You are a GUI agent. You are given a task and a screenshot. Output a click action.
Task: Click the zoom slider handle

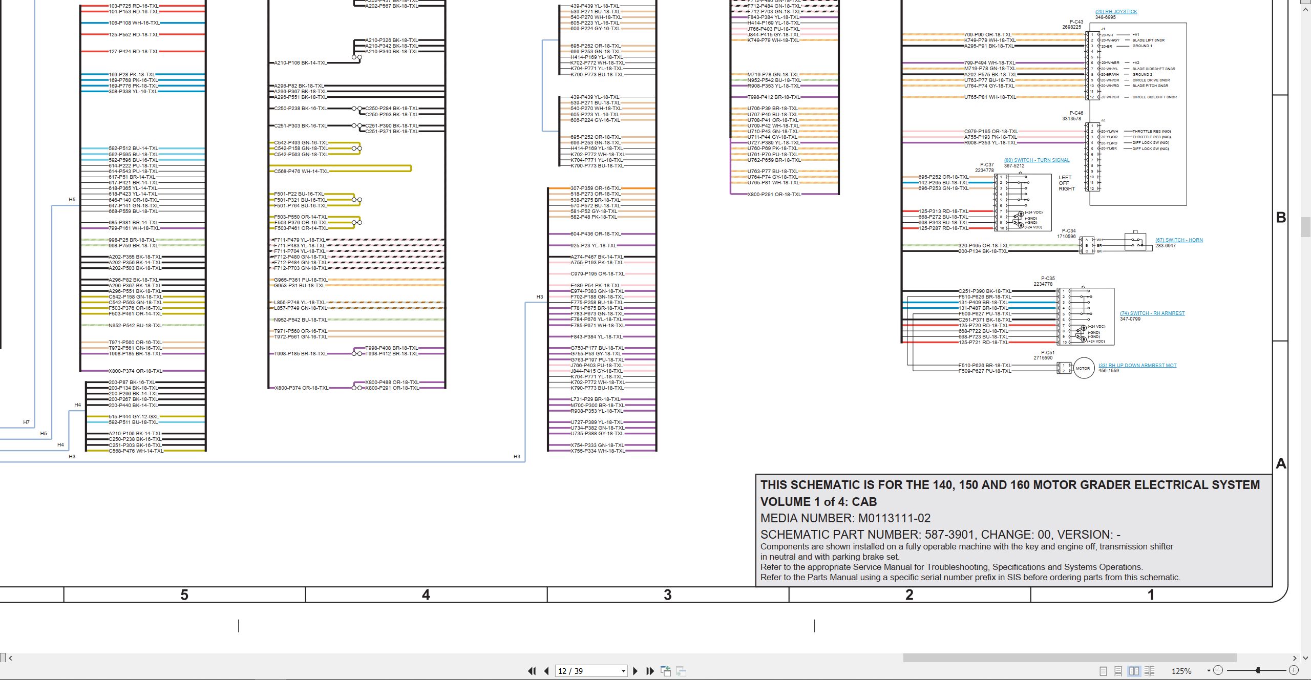click(x=1258, y=670)
